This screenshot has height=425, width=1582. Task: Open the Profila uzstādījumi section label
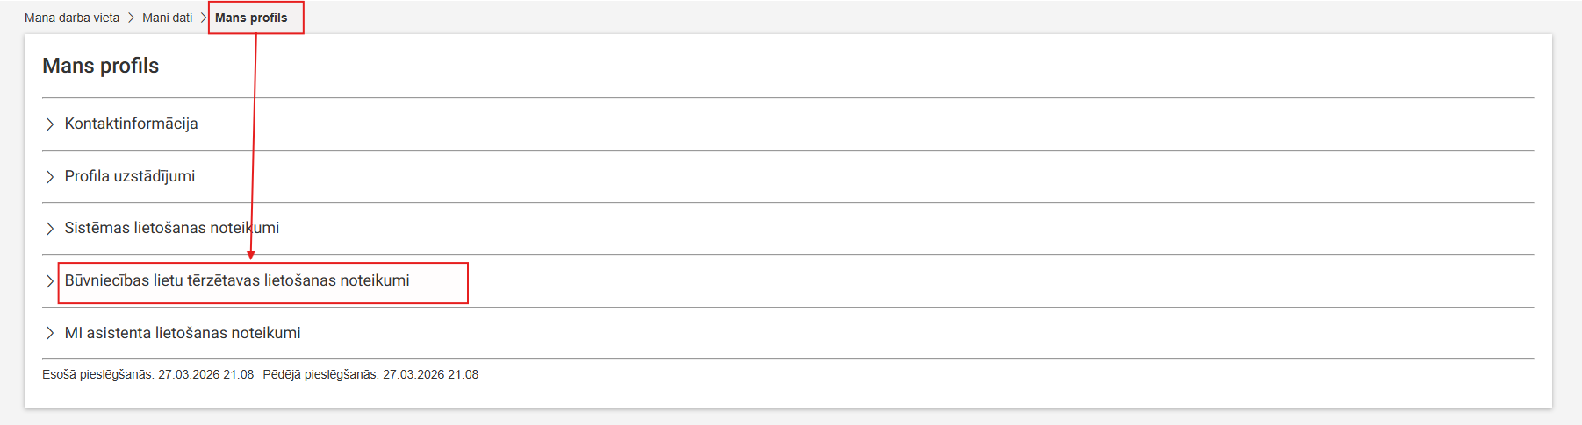coord(130,176)
